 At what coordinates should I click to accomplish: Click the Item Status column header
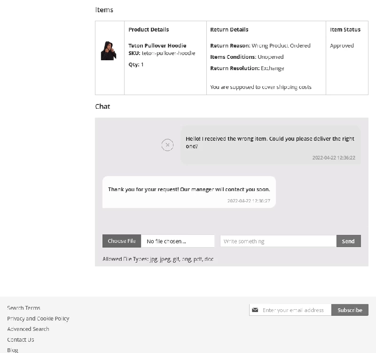click(x=345, y=30)
